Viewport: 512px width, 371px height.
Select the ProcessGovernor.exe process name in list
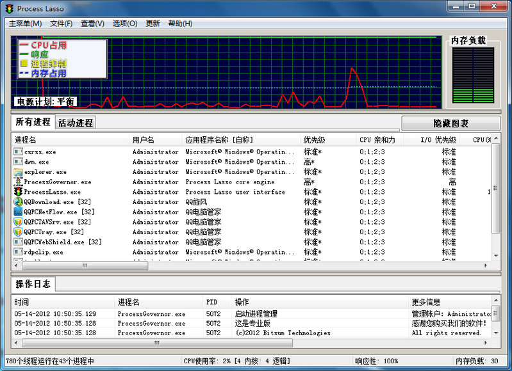58,182
